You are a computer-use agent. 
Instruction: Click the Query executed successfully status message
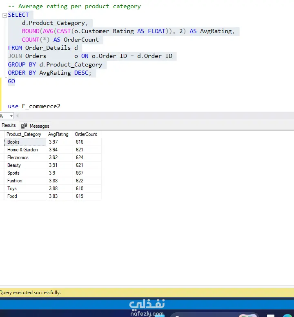point(30,293)
